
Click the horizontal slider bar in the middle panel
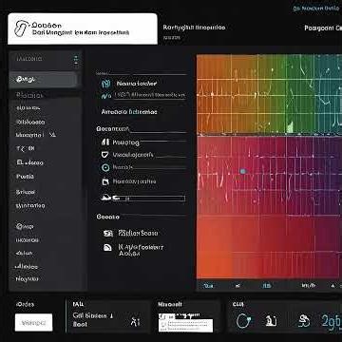pos(149,199)
